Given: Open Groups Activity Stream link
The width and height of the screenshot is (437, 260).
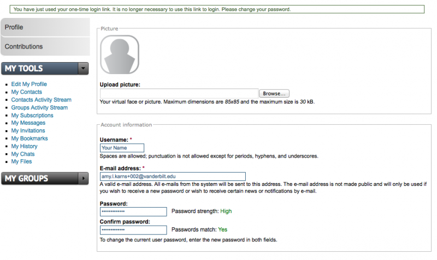Looking at the screenshot, I should 39,107.
